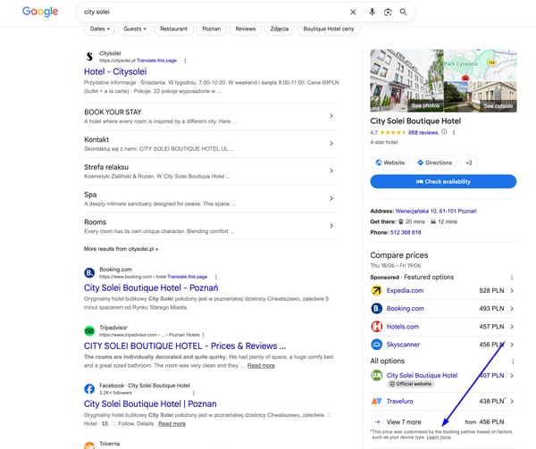The image size is (536, 449).
Task: Open Expedia.com price chevron
Action: click(512, 291)
